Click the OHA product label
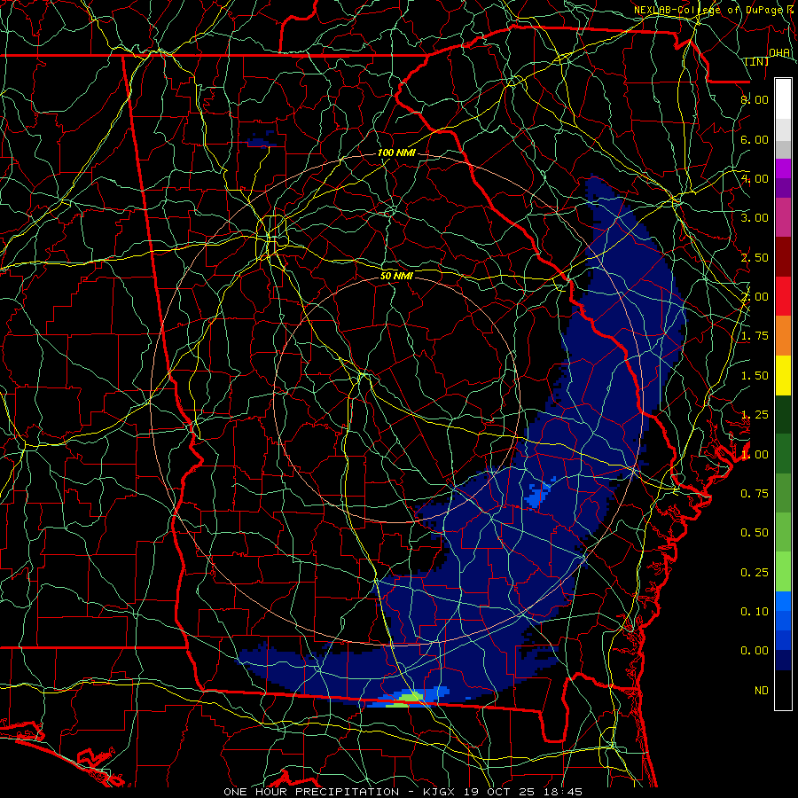The image size is (798, 798). (x=779, y=53)
